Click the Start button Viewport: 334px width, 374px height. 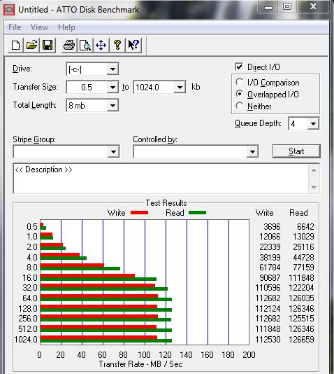tap(296, 151)
